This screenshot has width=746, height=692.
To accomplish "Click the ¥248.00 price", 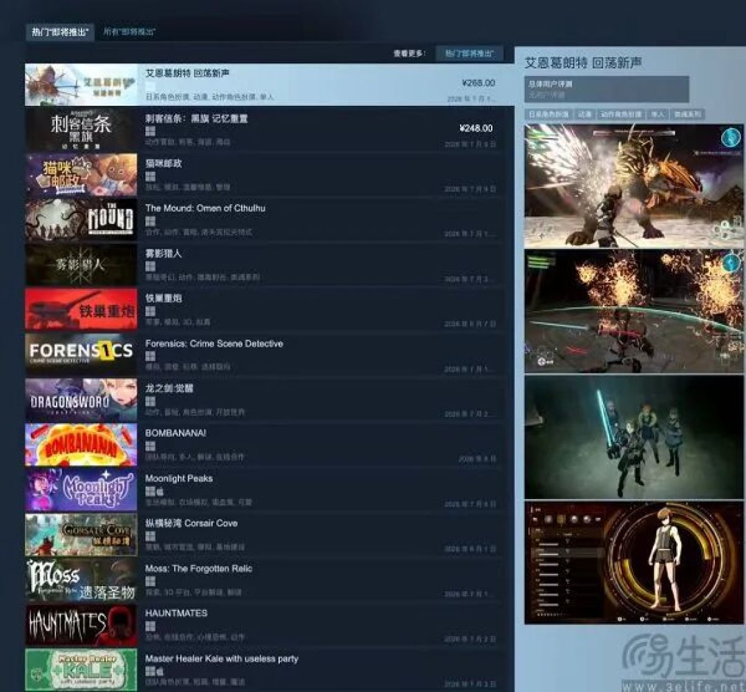I will (476, 128).
